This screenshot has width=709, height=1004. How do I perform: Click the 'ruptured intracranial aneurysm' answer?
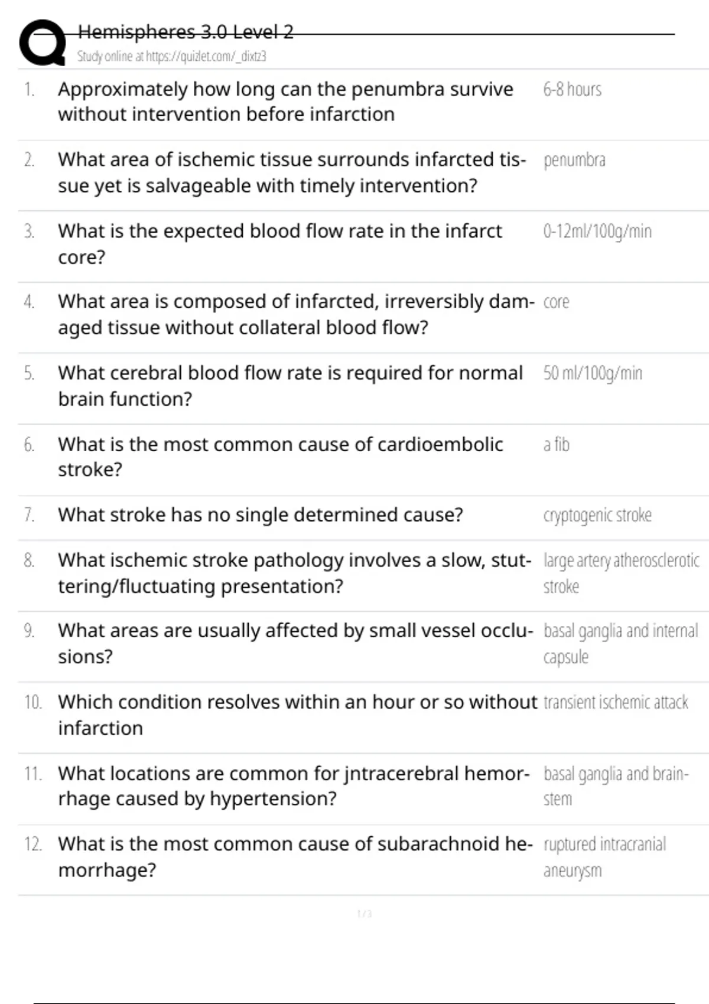604,857
